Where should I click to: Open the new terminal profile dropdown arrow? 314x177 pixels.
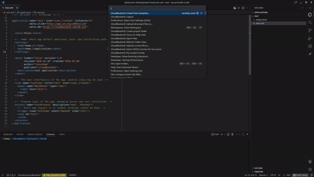click(224, 134)
